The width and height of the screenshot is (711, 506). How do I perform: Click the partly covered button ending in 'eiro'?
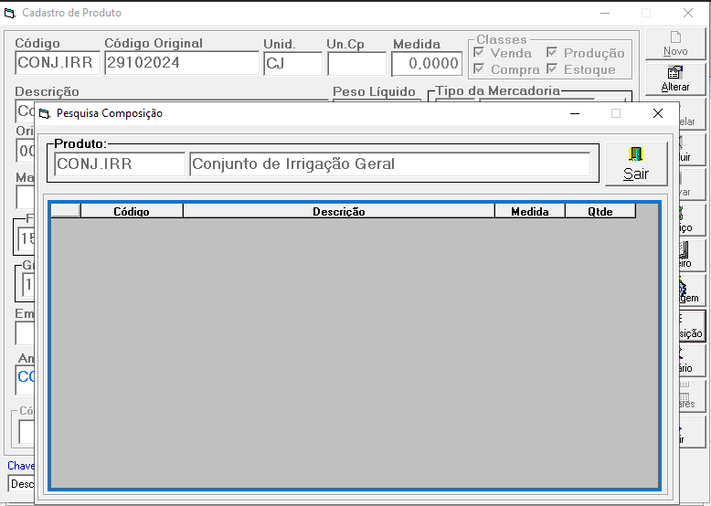(x=692, y=256)
